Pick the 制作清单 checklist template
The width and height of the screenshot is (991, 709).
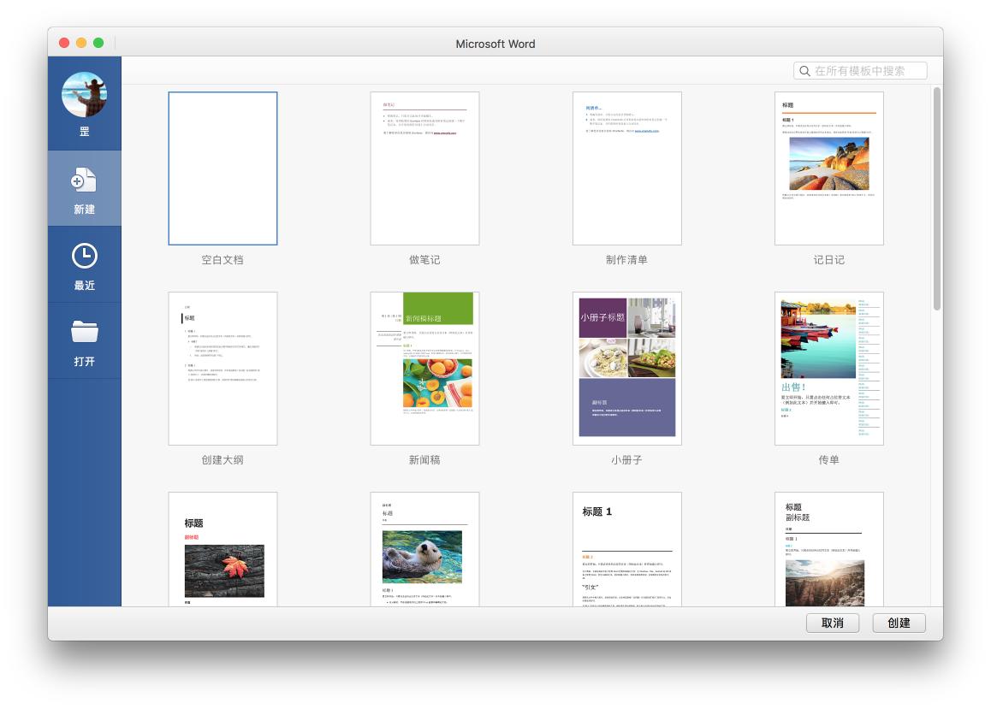point(626,168)
